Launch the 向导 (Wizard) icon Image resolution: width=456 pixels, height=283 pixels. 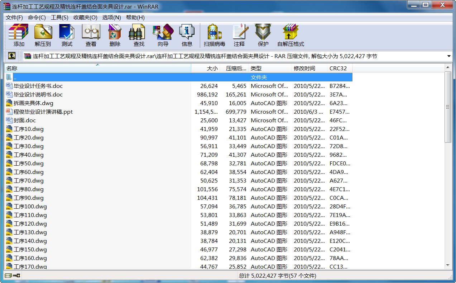[x=163, y=35]
